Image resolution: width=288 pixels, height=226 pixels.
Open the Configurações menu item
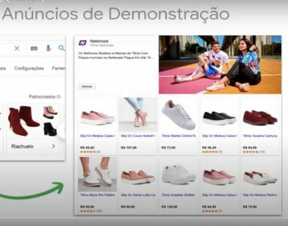(x=29, y=68)
